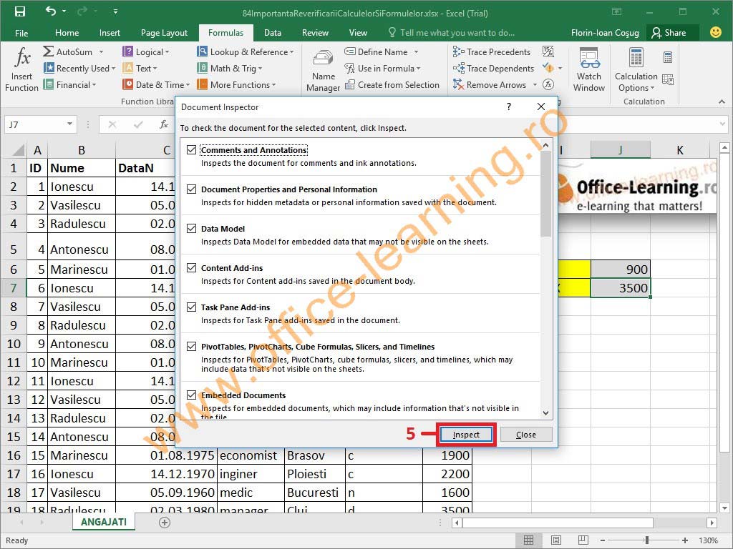Viewport: 733px width, 549px height.
Task: Click the Calculate Now icon
Action: coord(668,57)
